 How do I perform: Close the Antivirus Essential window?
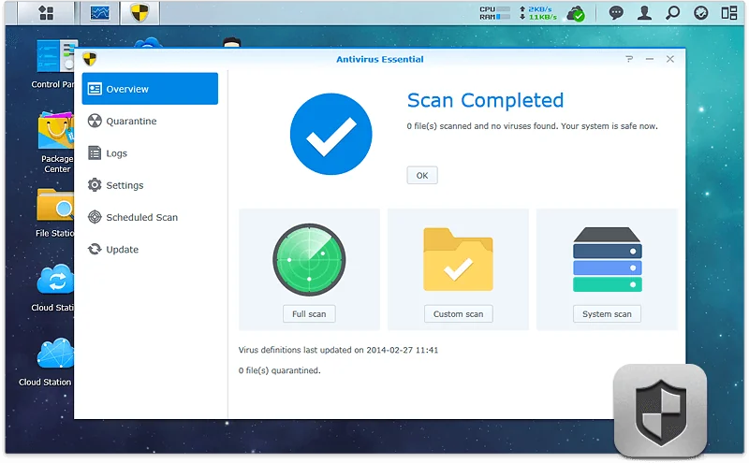(x=670, y=59)
